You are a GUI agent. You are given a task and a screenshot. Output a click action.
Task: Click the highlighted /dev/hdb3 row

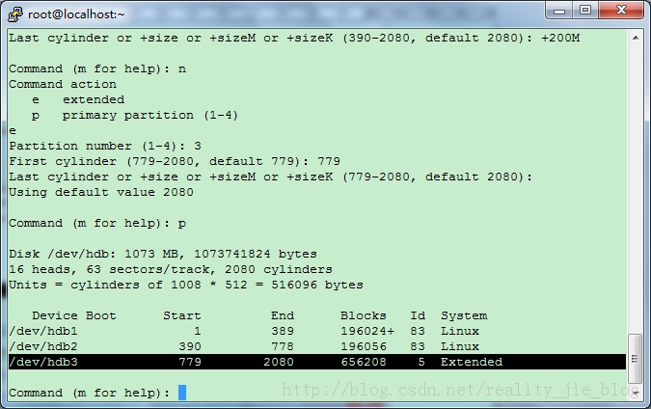coord(317,362)
